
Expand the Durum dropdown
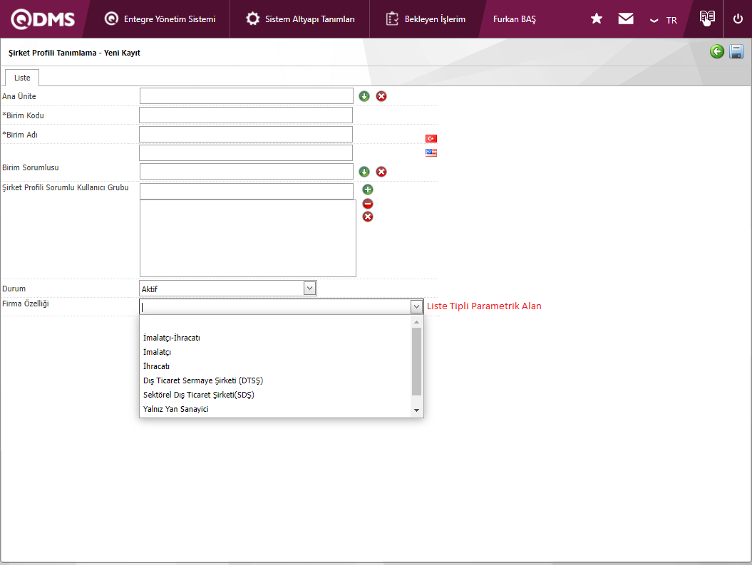[x=309, y=288]
